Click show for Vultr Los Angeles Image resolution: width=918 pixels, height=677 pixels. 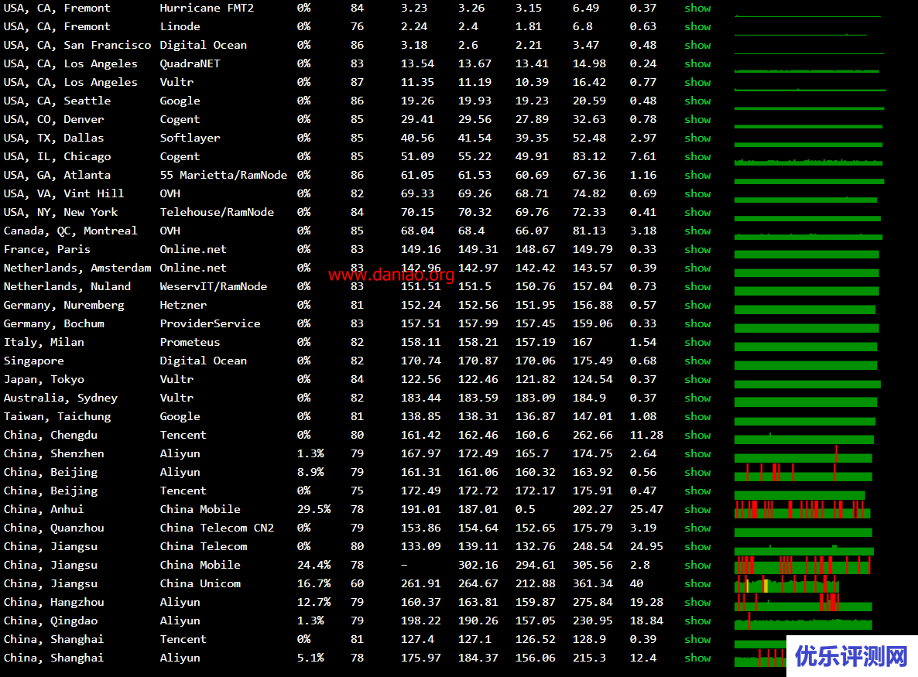click(697, 83)
